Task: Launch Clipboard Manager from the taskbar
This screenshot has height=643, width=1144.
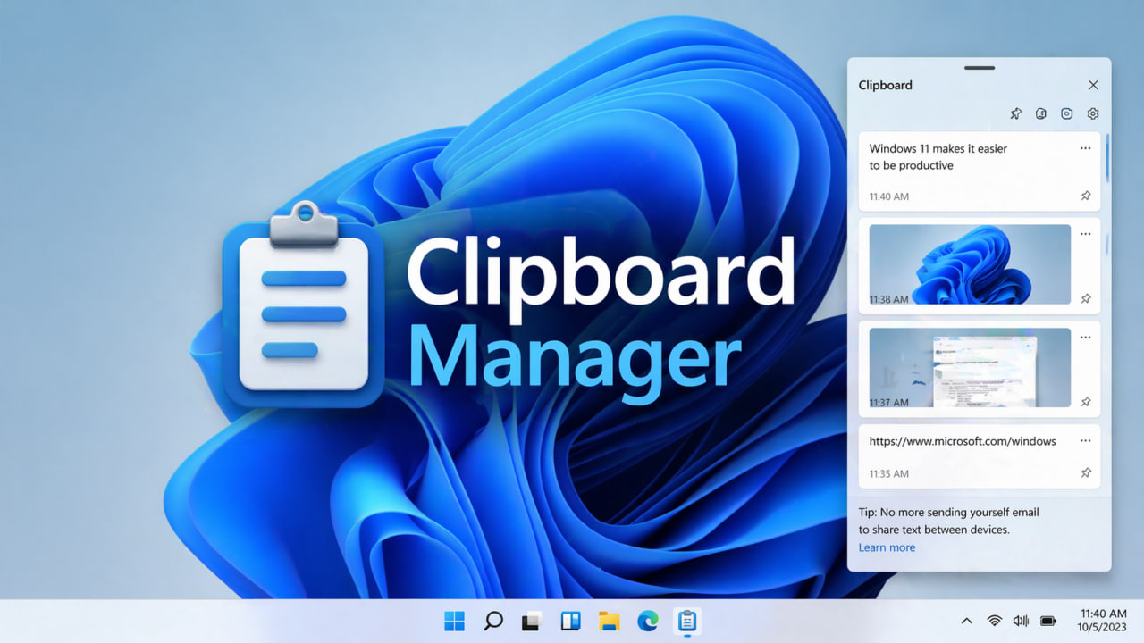Action: 686,620
